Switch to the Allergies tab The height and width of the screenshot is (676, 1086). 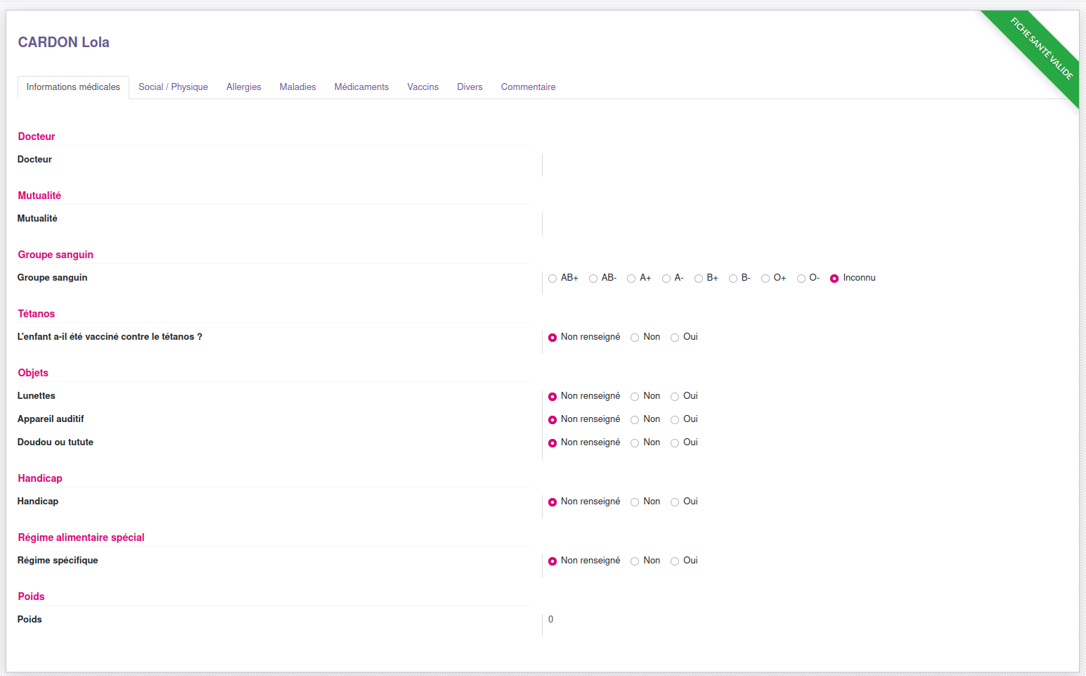tap(243, 87)
